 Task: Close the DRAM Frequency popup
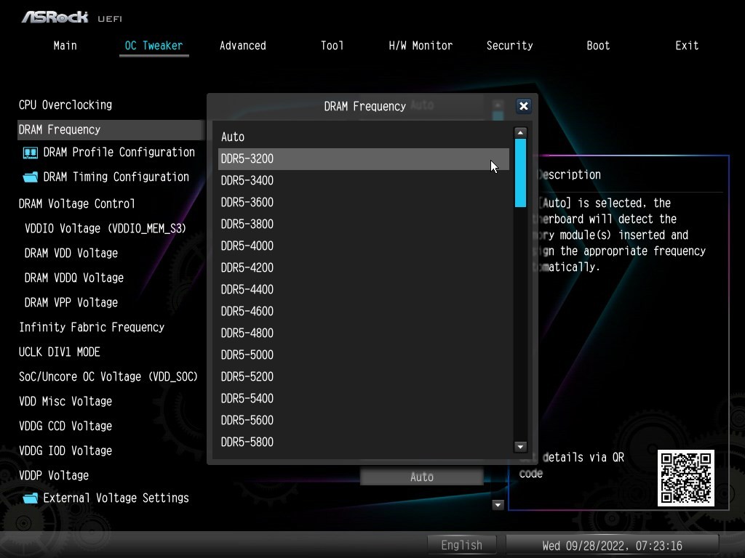pos(523,106)
